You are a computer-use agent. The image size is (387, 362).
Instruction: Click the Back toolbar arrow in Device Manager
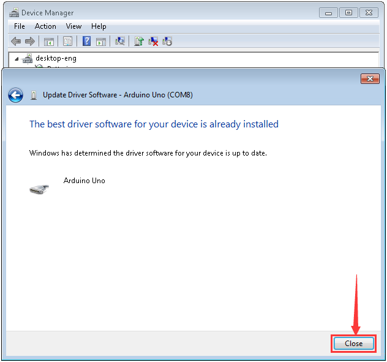click(16, 42)
